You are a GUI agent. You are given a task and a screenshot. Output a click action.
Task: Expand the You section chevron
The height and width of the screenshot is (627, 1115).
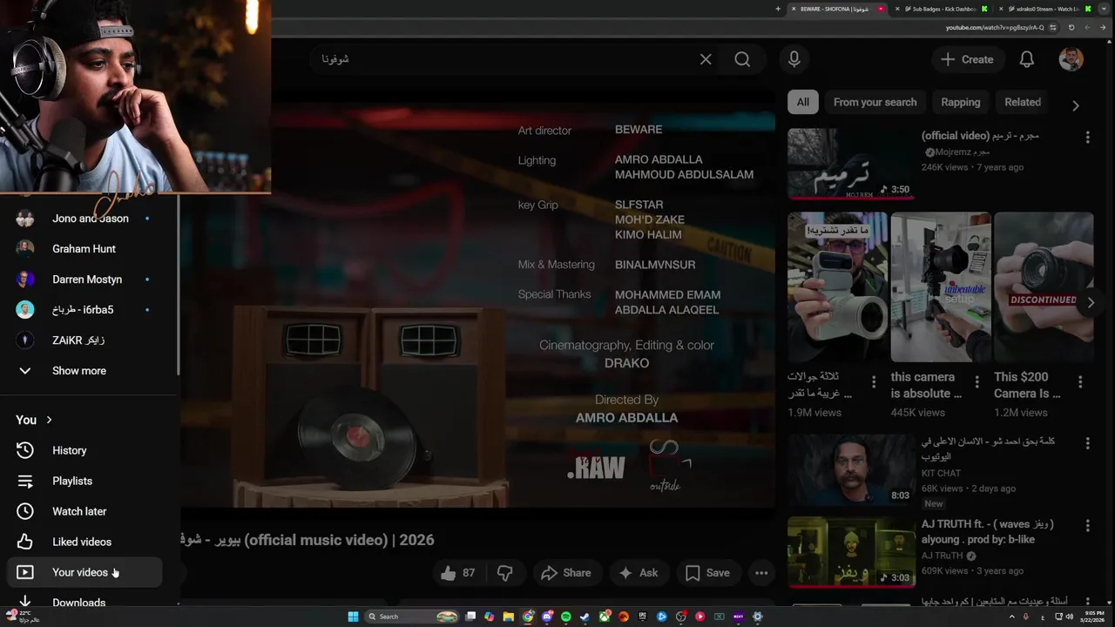[x=49, y=420]
